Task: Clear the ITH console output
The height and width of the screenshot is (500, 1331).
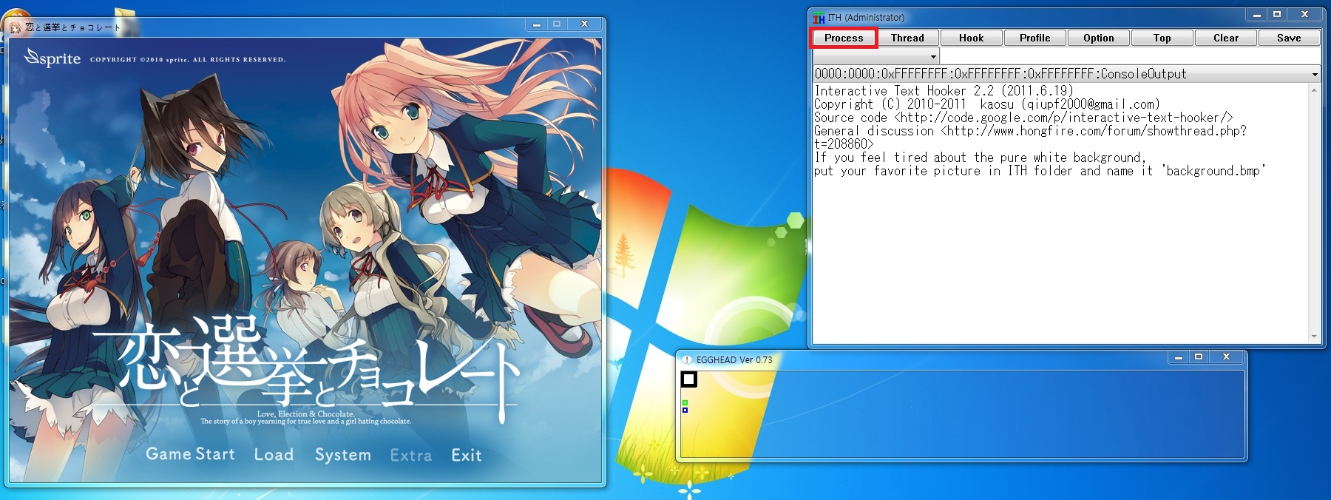Action: tap(1225, 38)
